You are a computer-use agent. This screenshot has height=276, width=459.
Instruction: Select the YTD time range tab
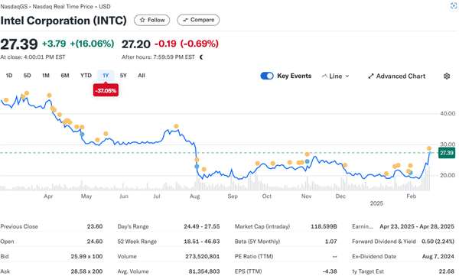tap(86, 76)
